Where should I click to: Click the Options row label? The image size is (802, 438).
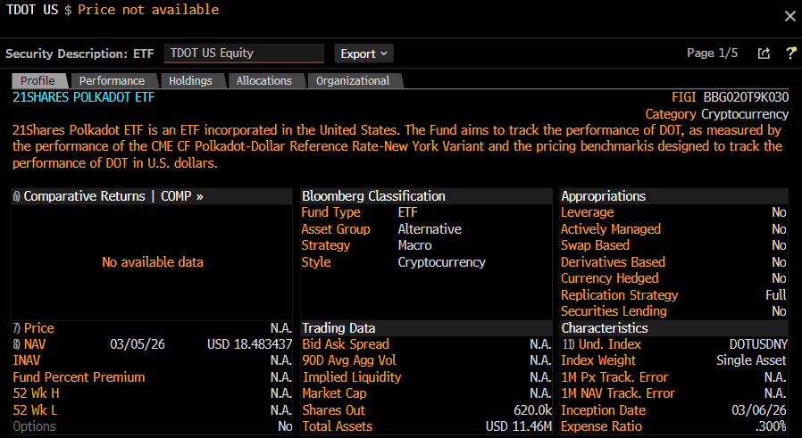point(34,426)
